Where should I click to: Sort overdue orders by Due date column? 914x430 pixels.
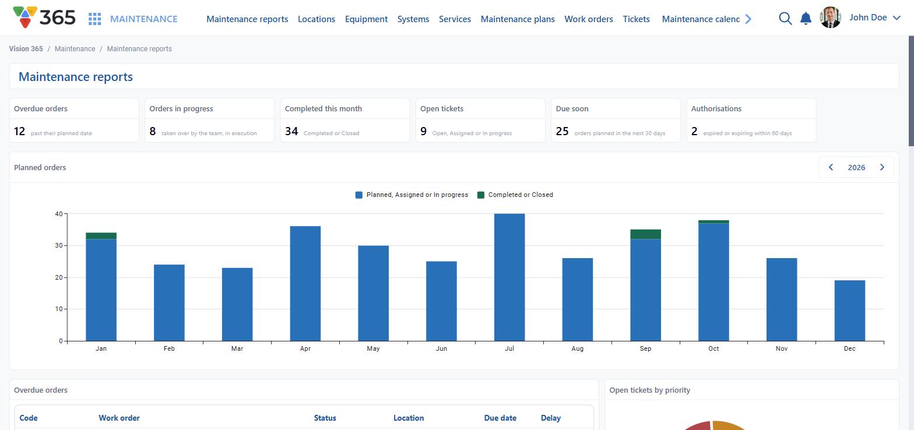[500, 418]
